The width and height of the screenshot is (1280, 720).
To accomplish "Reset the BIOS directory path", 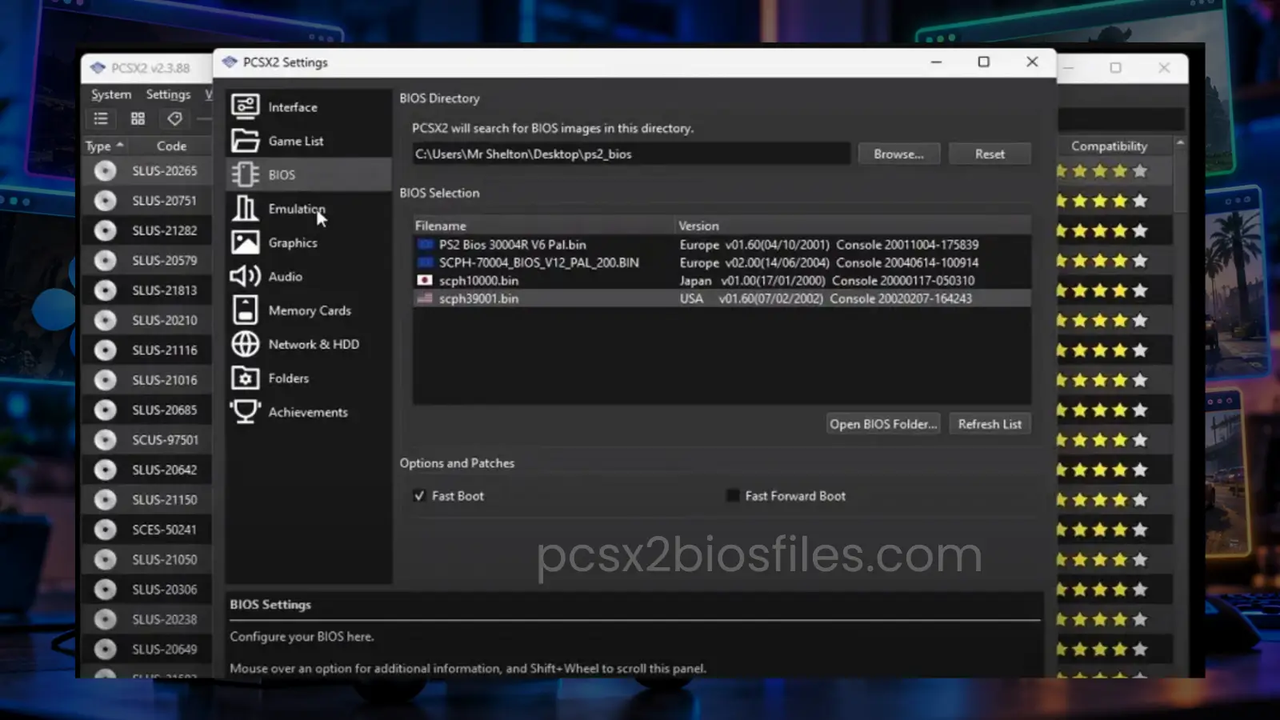I will (990, 154).
